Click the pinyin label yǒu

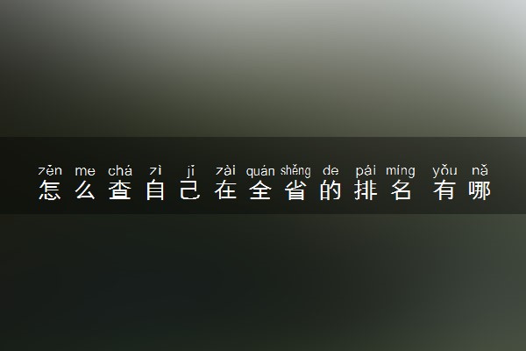tap(444, 170)
